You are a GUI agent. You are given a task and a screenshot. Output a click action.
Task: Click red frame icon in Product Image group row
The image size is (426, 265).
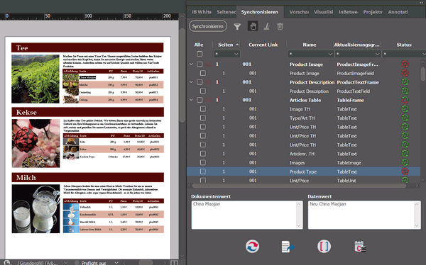point(208,64)
